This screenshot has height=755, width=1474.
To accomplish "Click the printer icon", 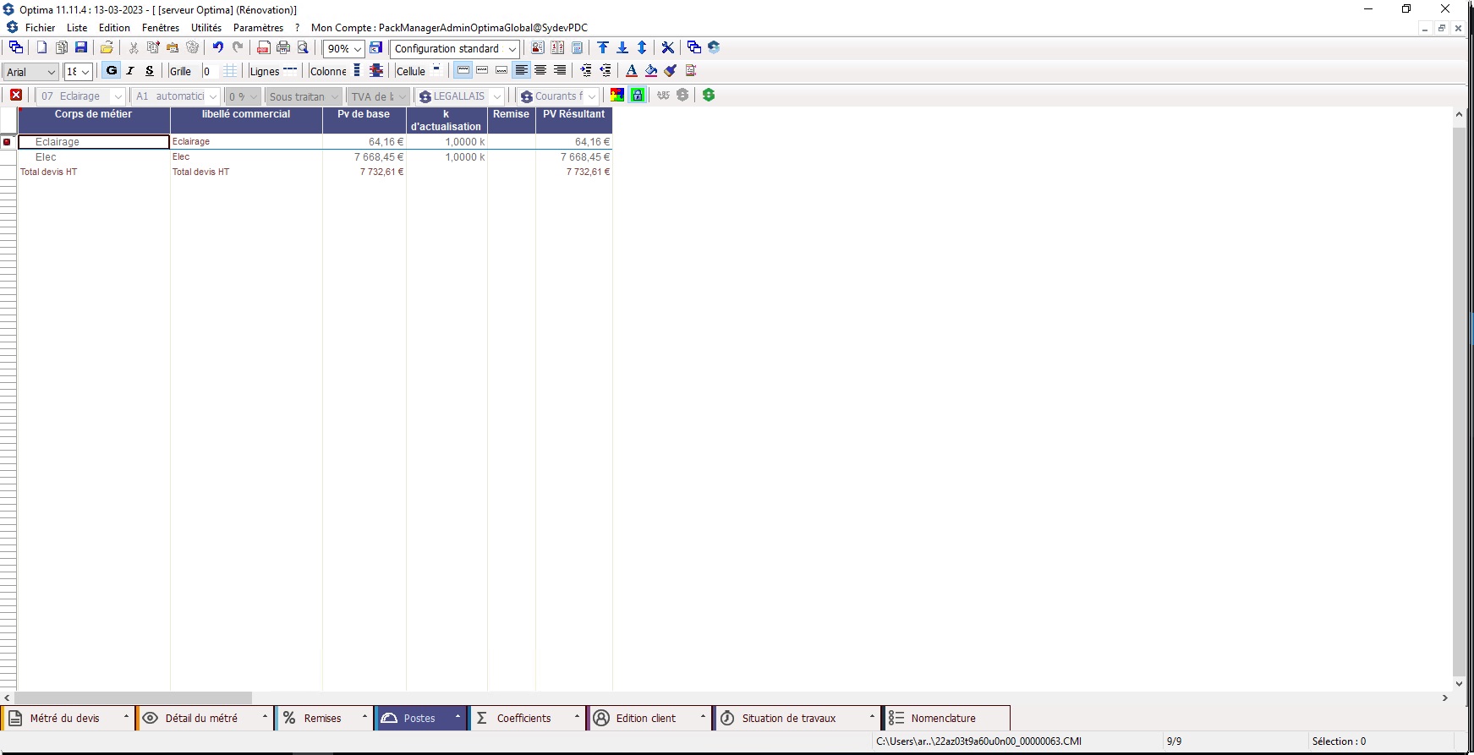I will point(283,48).
